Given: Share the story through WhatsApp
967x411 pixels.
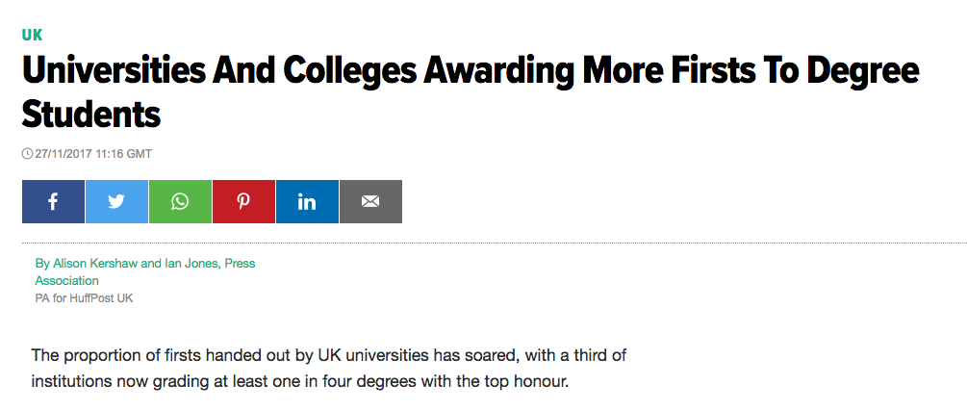Looking at the screenshot, I should point(180,202).
